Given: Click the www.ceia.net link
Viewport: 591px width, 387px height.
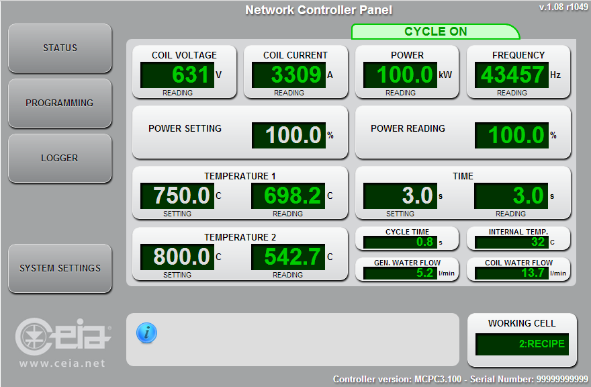Looking at the screenshot, I should pos(62,363).
